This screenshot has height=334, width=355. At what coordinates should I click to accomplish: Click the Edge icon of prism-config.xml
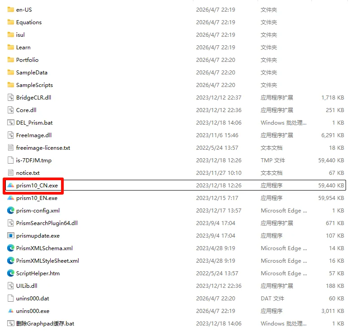click(11, 211)
